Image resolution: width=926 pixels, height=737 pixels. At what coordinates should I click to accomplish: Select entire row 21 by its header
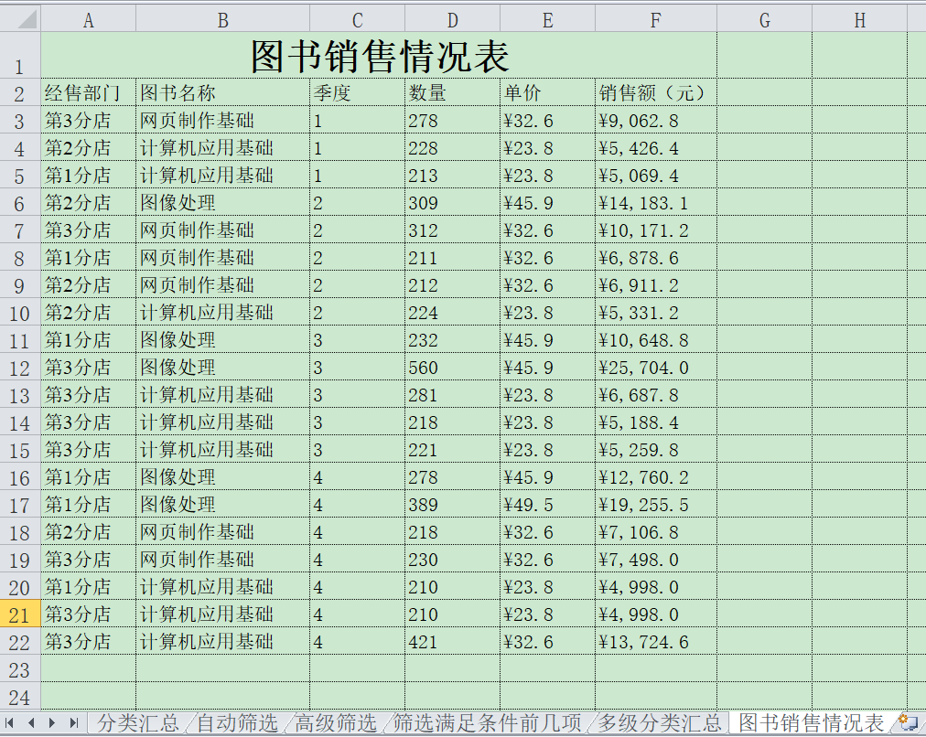pos(18,614)
